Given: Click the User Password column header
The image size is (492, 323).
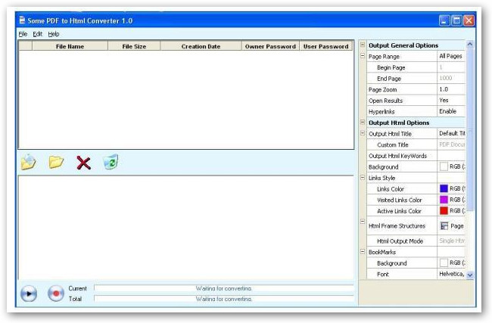Looking at the screenshot, I should [325, 46].
